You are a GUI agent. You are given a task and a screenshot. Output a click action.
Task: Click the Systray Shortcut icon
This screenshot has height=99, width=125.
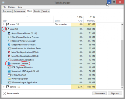9,75
